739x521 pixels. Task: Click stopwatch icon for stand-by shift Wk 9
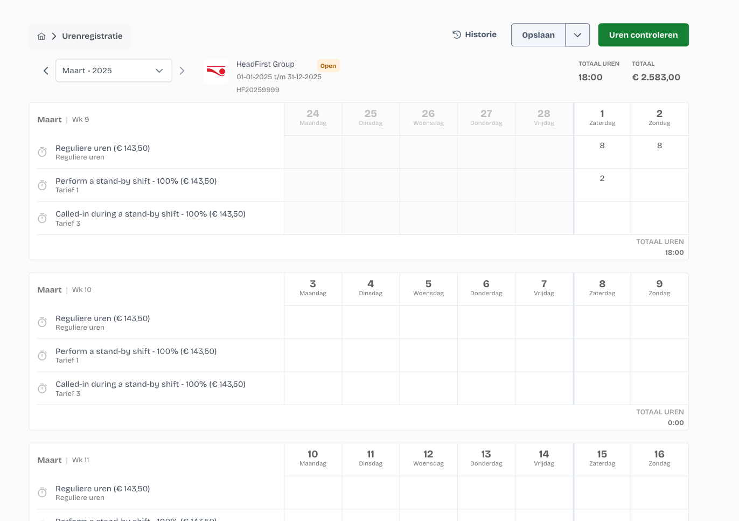(x=42, y=185)
